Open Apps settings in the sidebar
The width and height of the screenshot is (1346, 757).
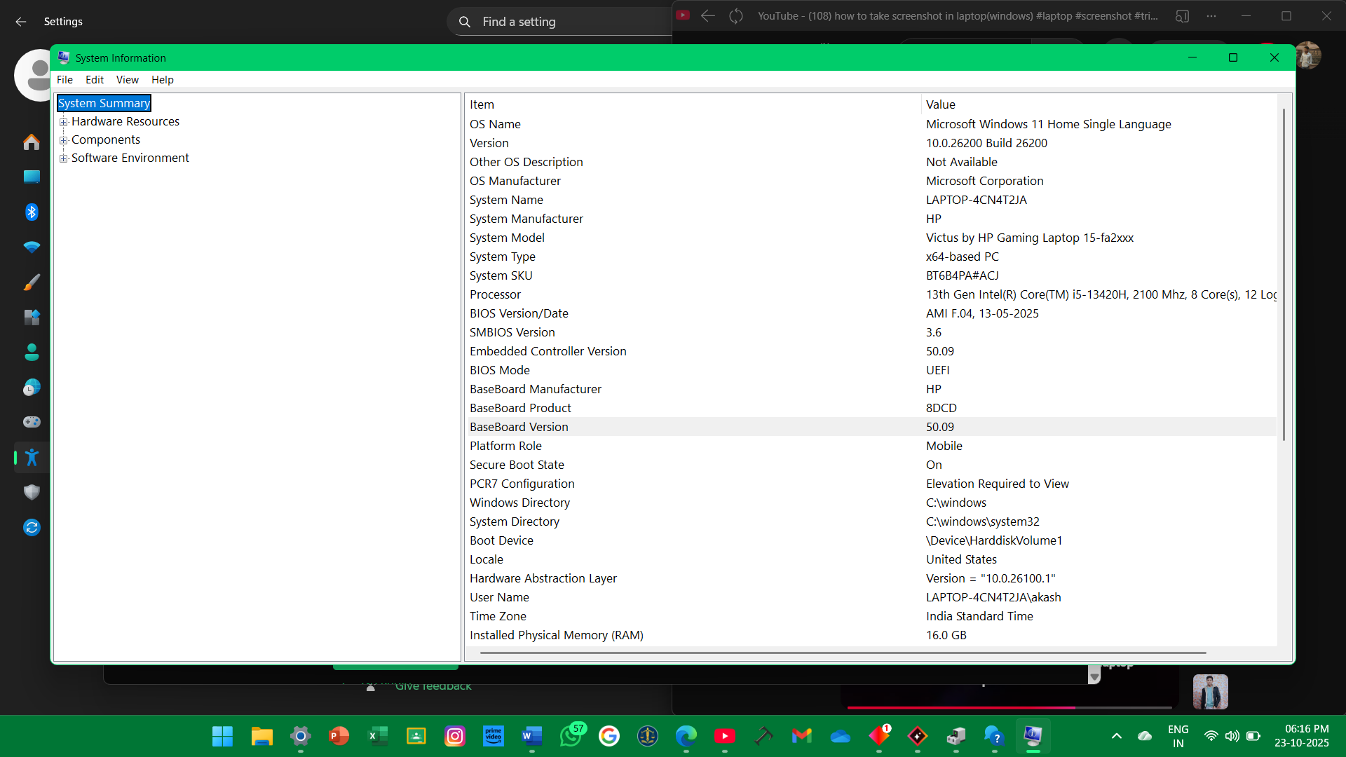32,317
